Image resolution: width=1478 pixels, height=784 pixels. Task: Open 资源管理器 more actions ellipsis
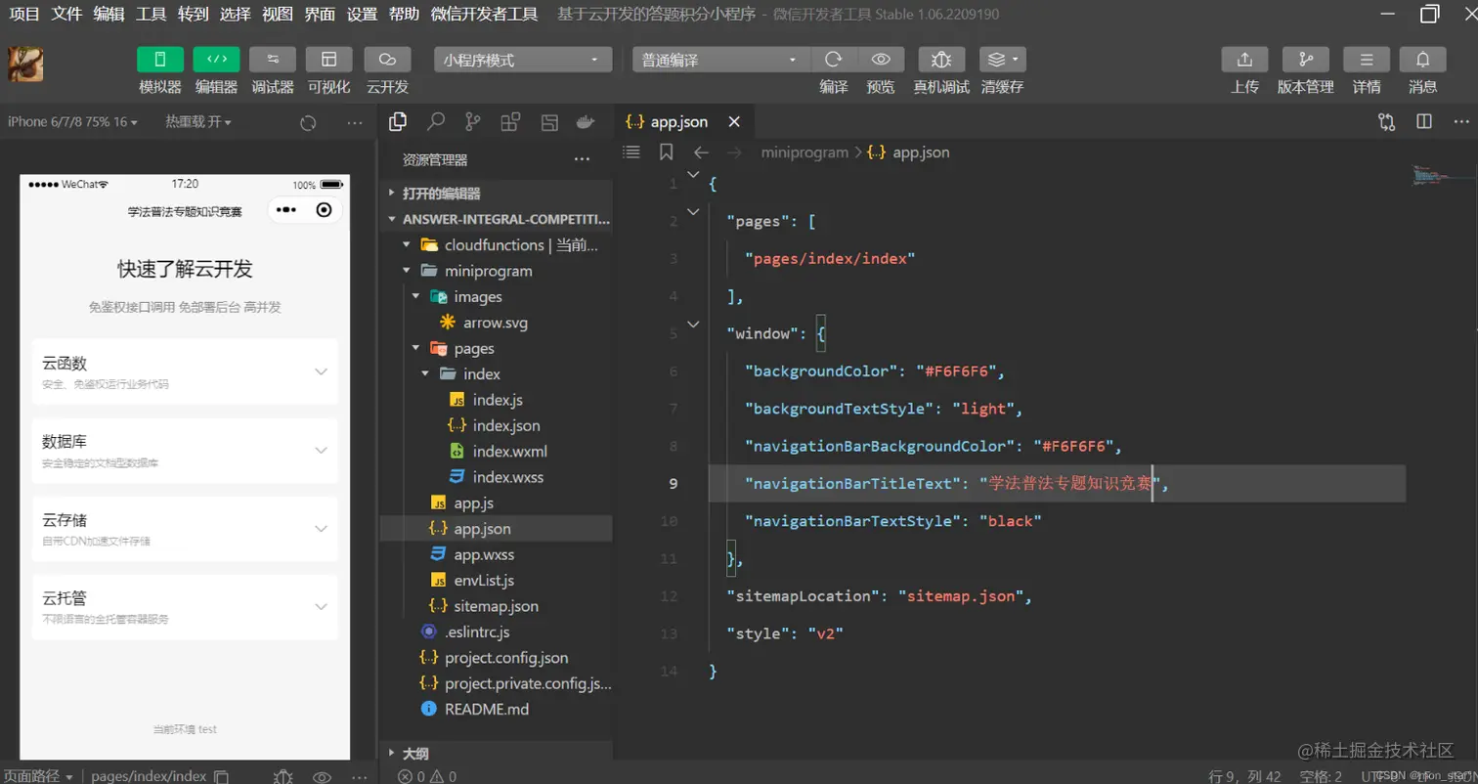tap(582, 159)
